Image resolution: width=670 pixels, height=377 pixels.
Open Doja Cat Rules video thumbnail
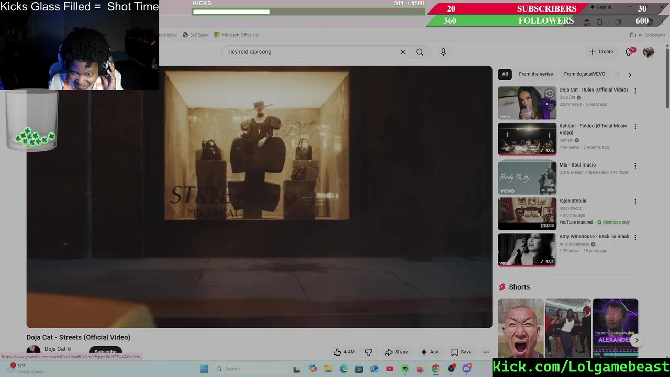[527, 103]
